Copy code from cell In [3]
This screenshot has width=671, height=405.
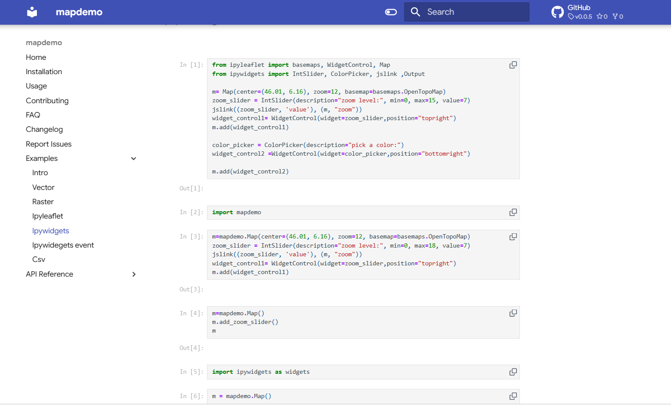click(513, 237)
